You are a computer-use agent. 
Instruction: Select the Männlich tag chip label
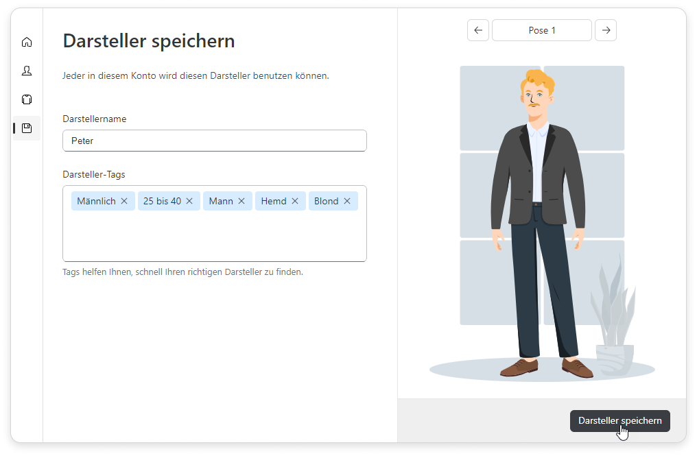click(96, 201)
